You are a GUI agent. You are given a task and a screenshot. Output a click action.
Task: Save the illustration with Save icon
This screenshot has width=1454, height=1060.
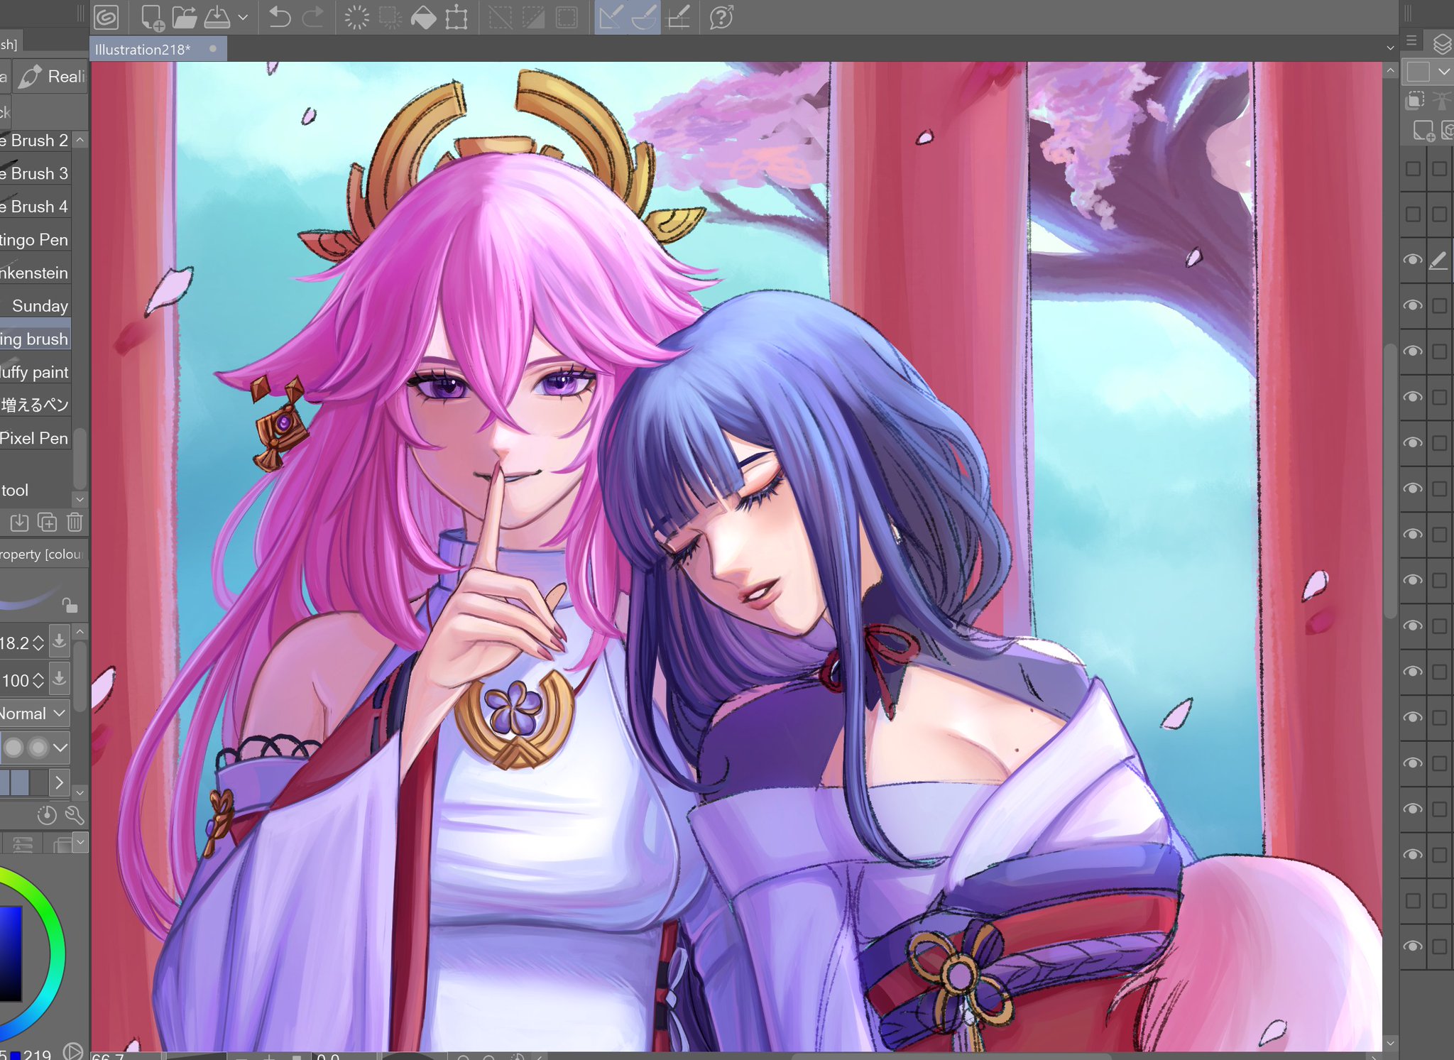(217, 17)
